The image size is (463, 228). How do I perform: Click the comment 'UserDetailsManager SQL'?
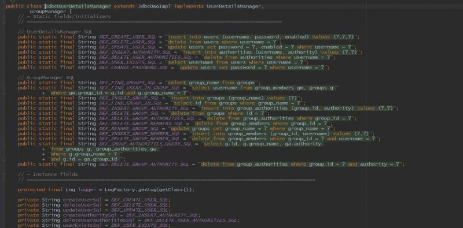pos(60,32)
